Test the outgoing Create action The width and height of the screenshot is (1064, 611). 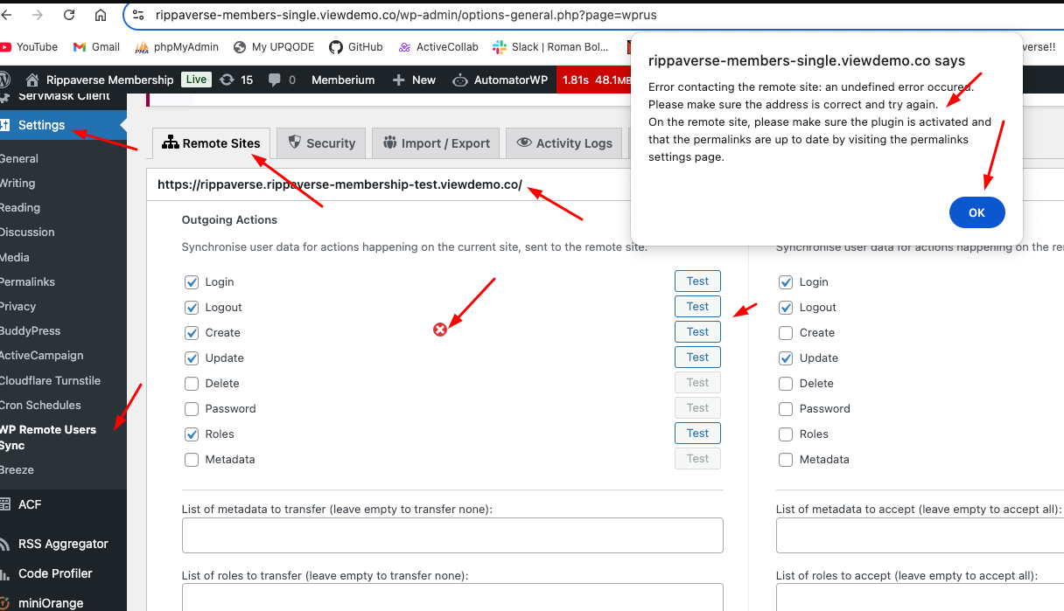[697, 332]
